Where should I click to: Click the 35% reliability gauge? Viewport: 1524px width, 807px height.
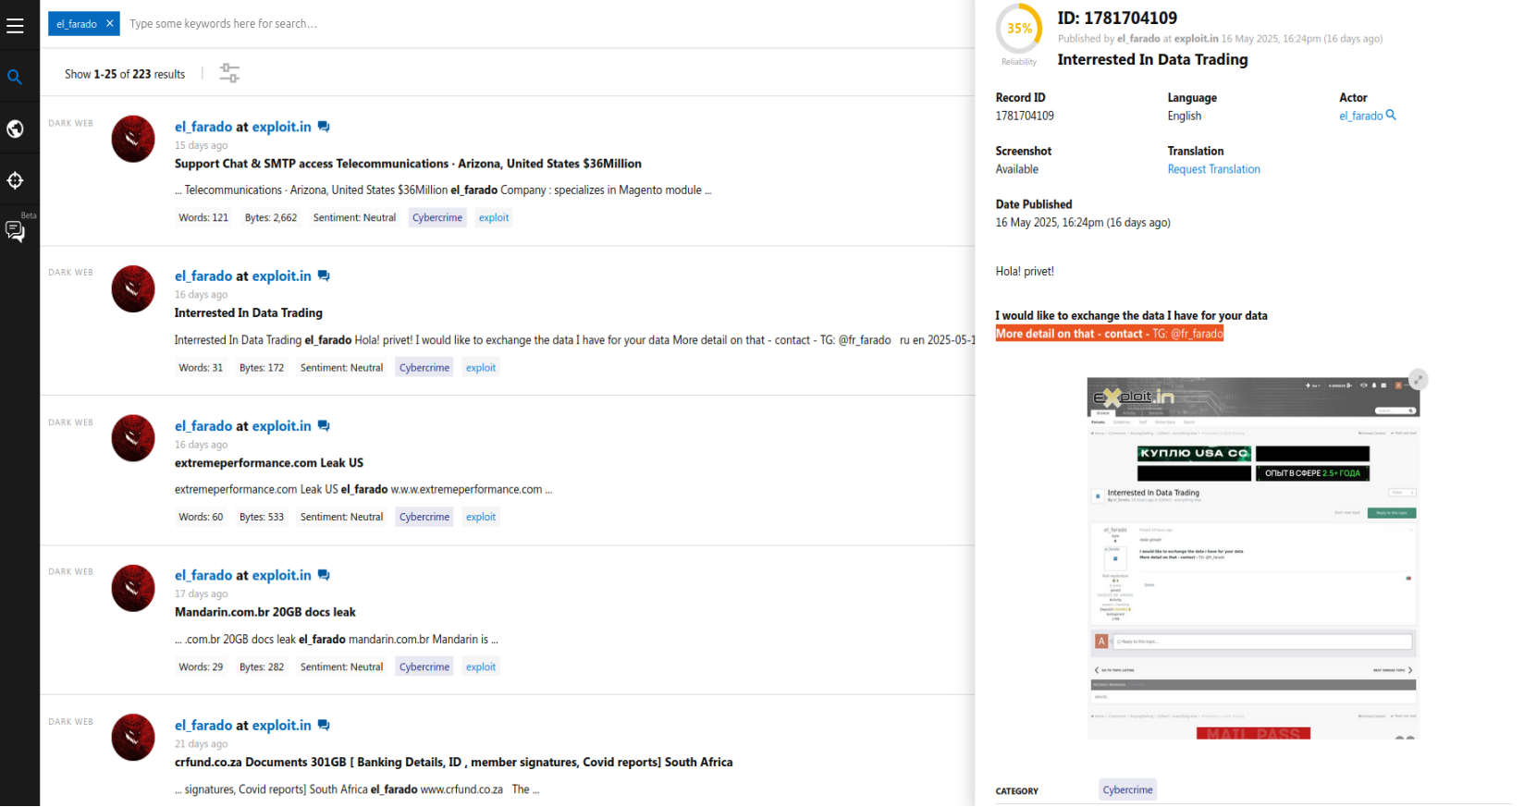1019,29
